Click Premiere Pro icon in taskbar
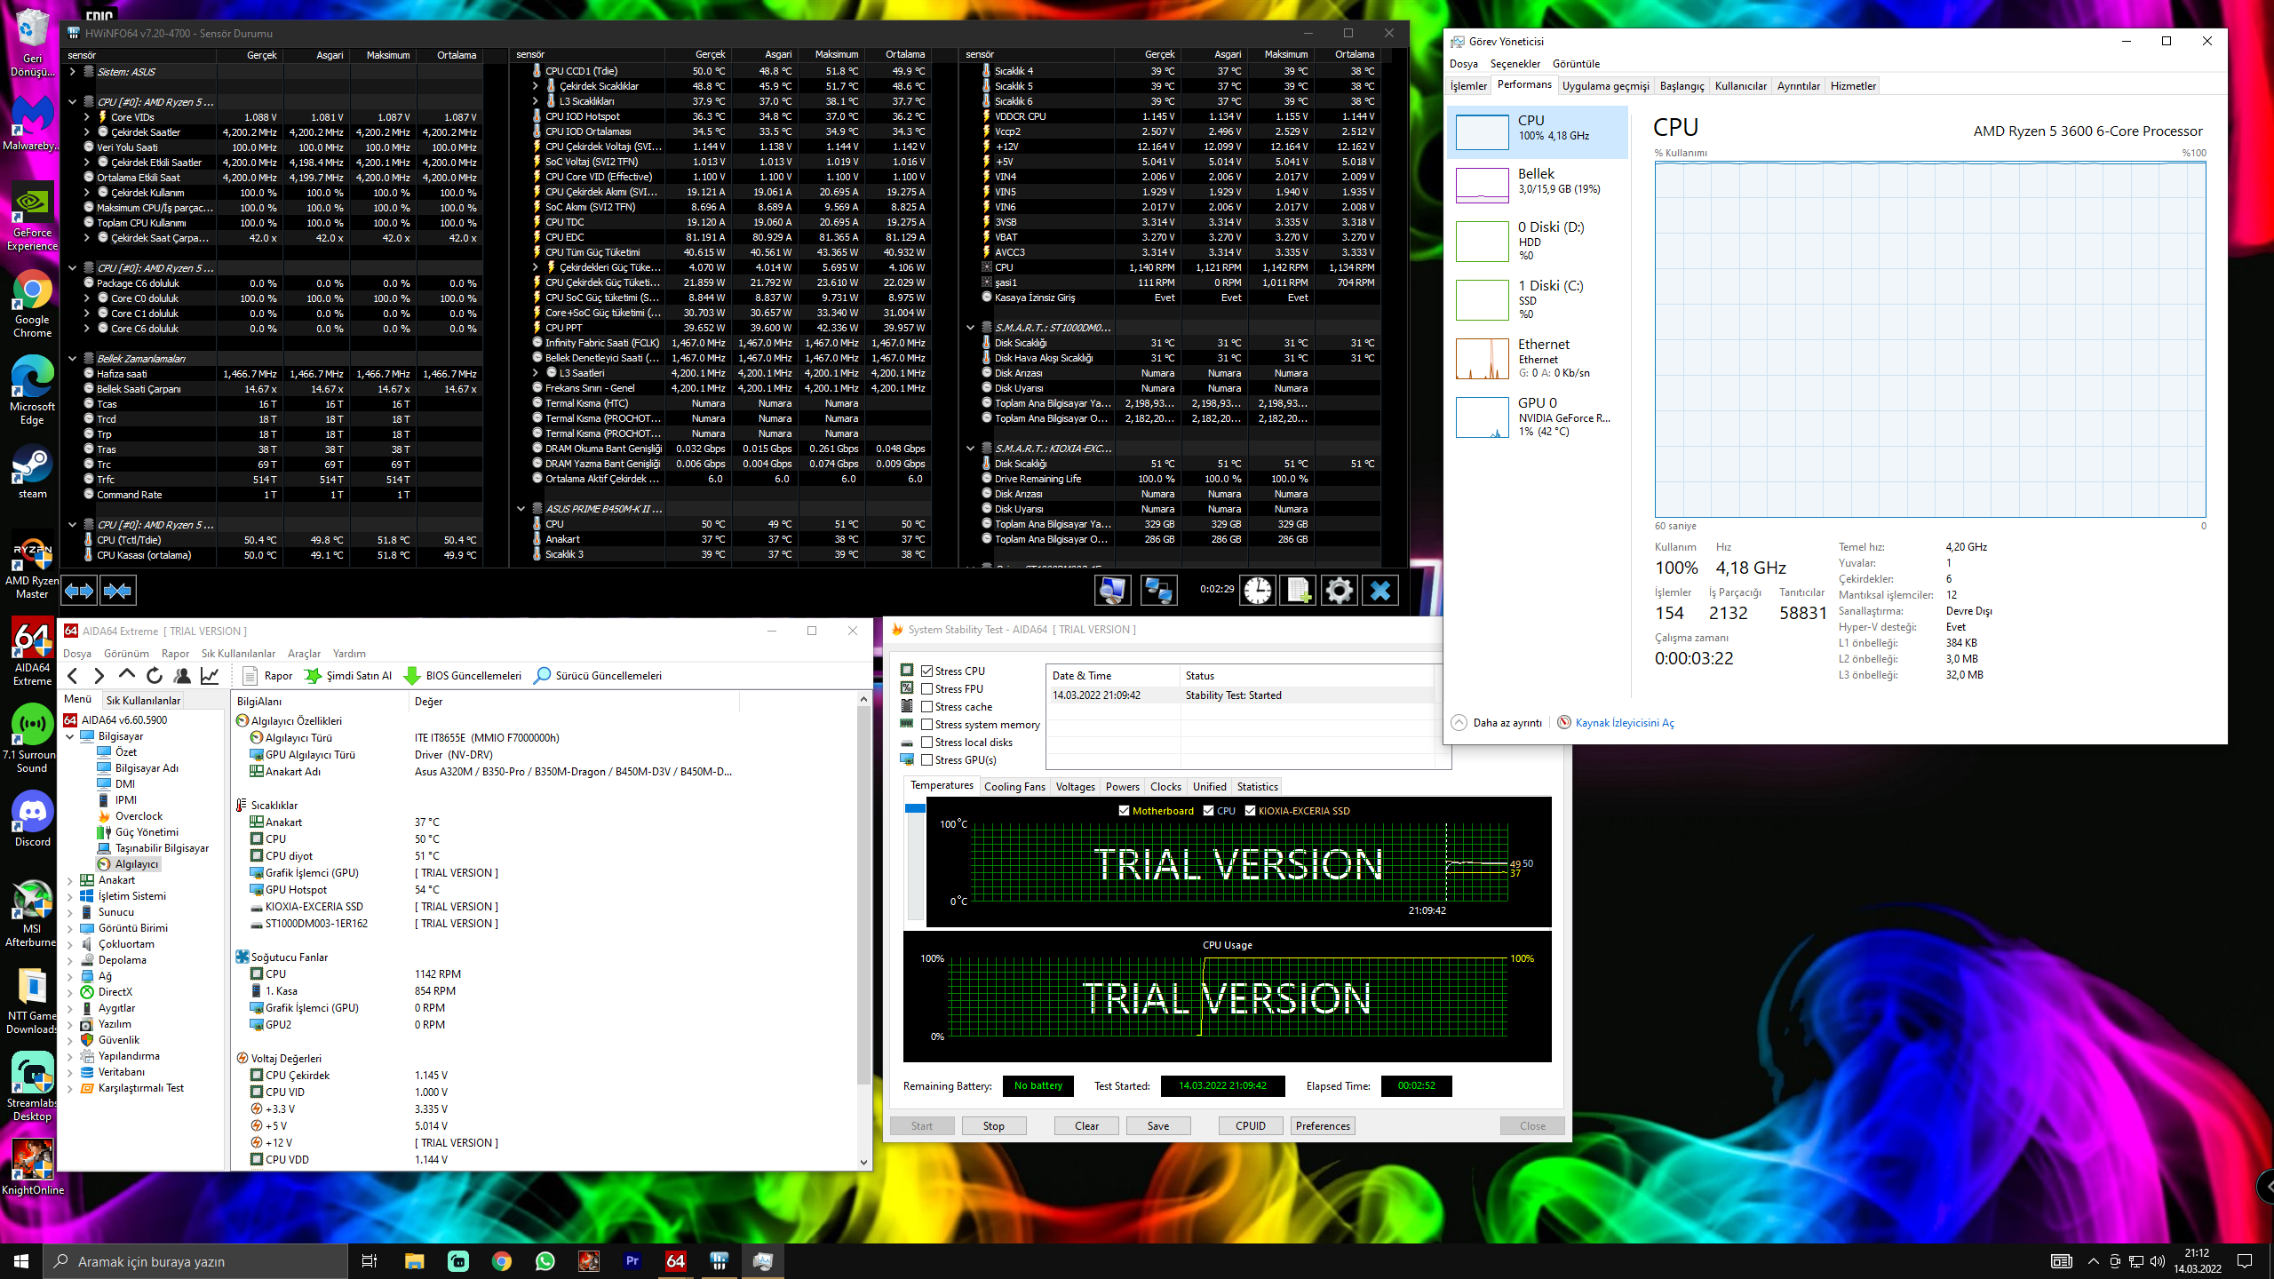The width and height of the screenshot is (2274, 1279). [x=632, y=1260]
